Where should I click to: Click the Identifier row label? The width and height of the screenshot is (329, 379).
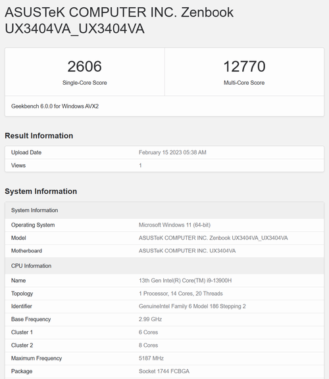pyautogui.click(x=21, y=306)
